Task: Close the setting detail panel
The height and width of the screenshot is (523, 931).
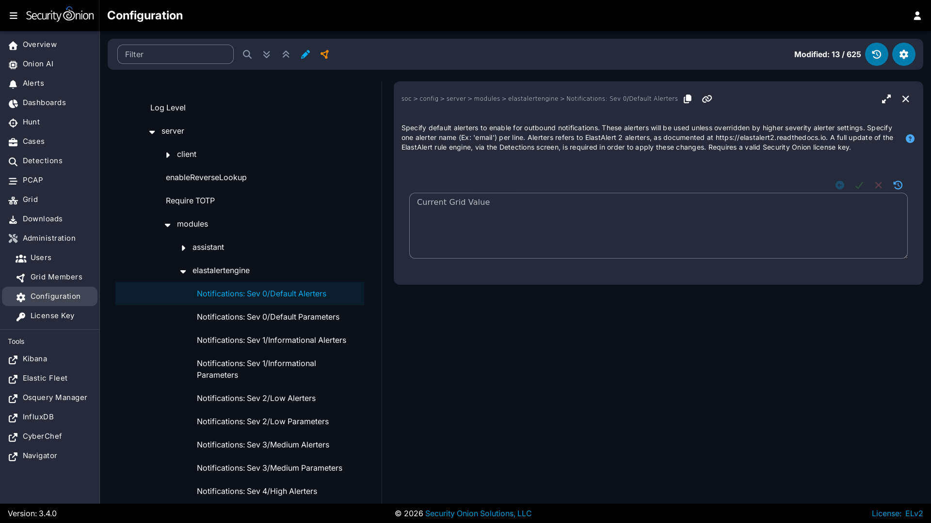Action: (906, 99)
